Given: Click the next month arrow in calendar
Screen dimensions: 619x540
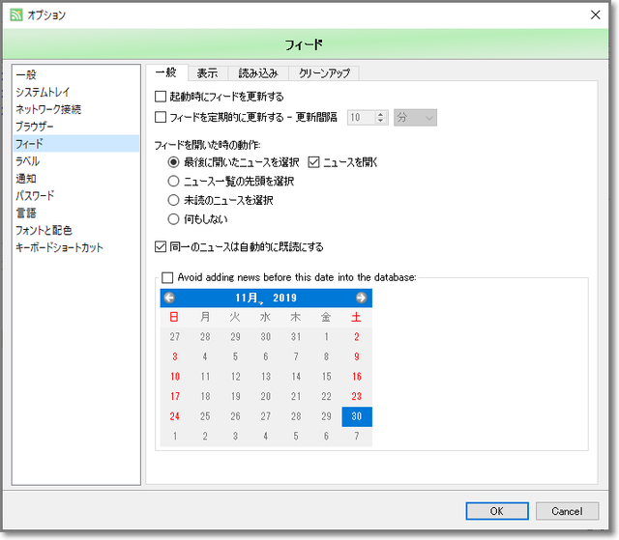Looking at the screenshot, I should pos(361,298).
